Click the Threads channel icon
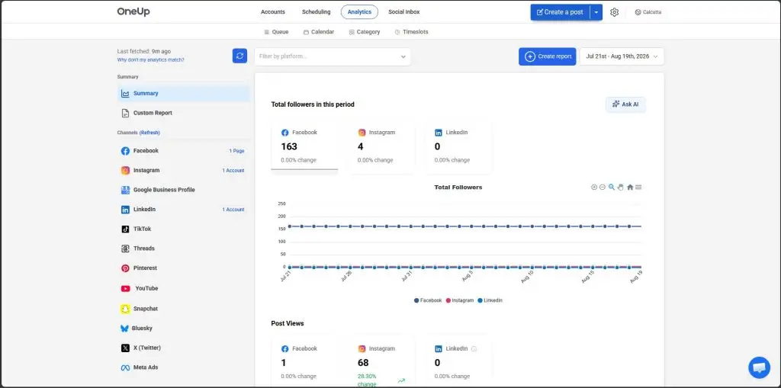 126,249
